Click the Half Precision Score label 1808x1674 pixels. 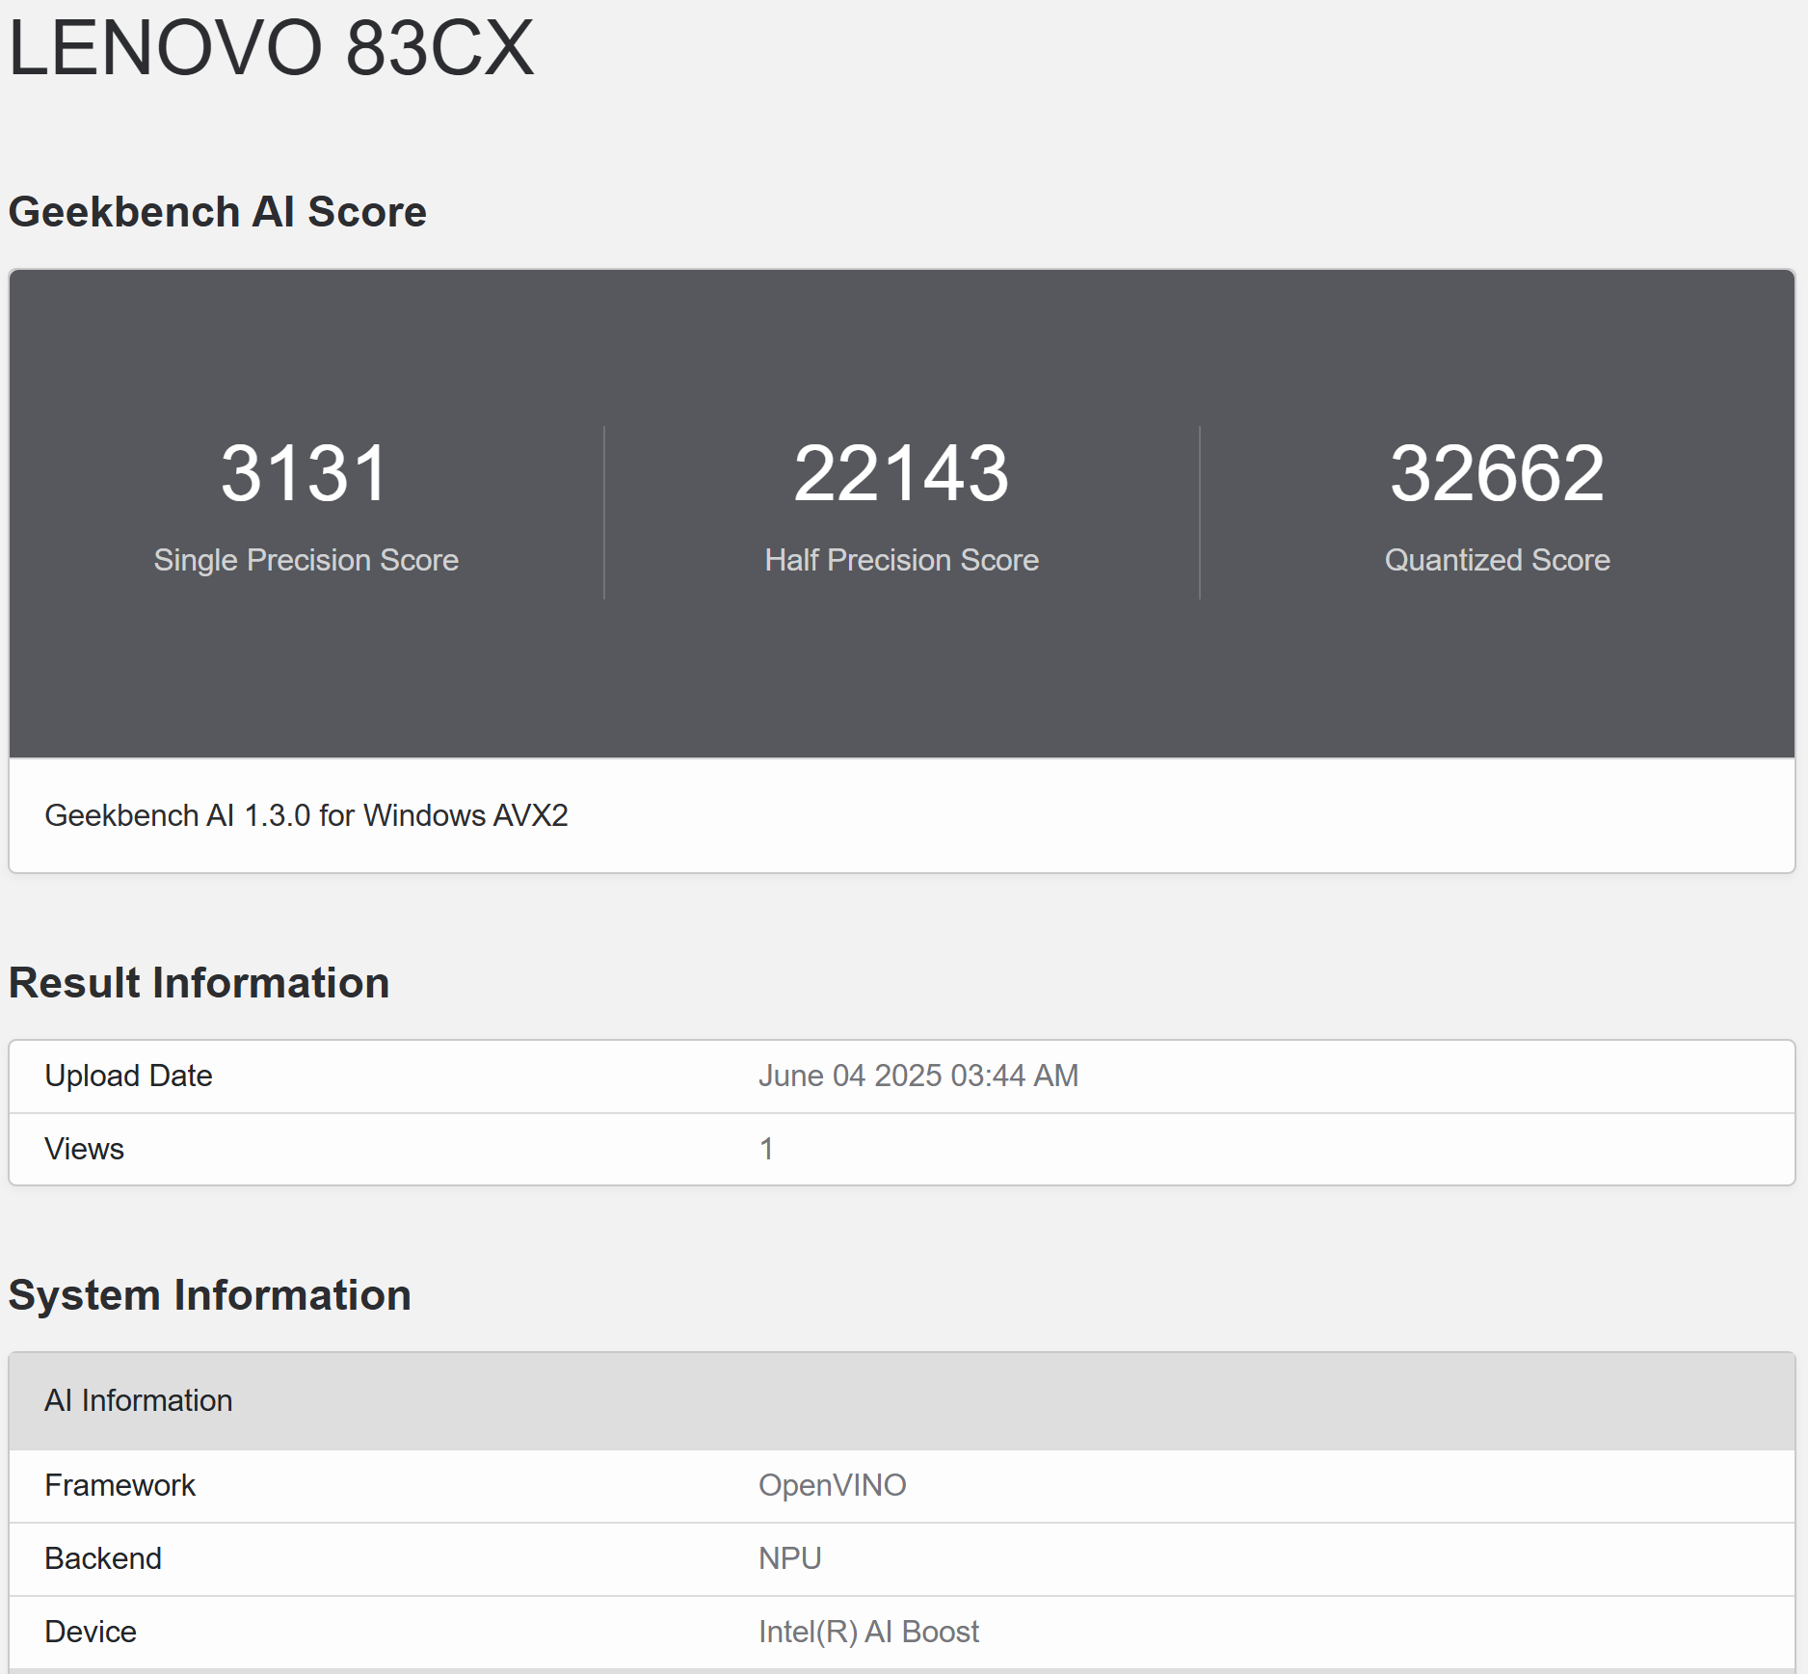(901, 560)
